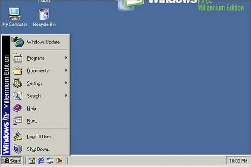The width and height of the screenshot is (251, 167).
Task: Click the Windows Update globe icon
Action: 18,42
